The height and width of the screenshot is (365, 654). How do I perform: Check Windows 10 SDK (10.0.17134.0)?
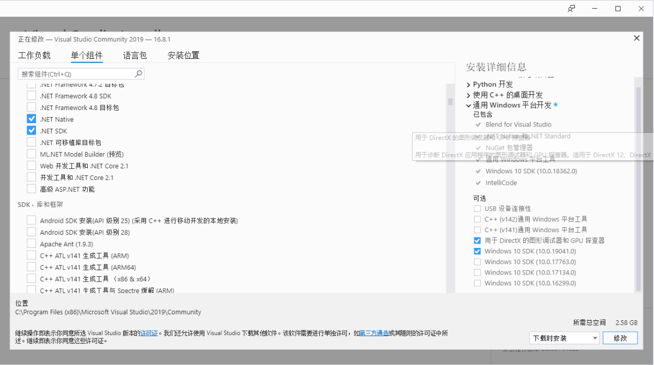(477, 272)
